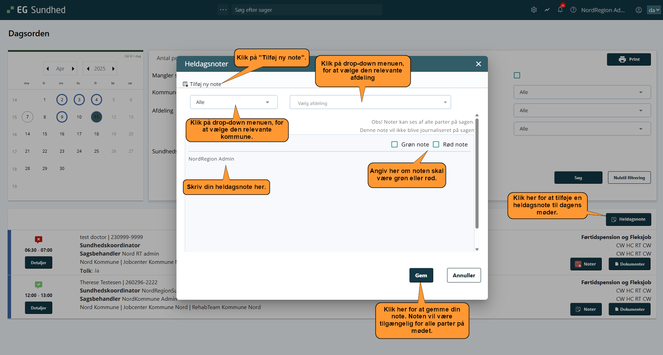Expand the Vælg afdeling dropdown

(370, 103)
